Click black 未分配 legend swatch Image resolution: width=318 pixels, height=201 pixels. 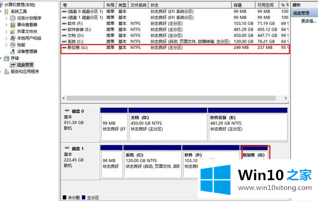(64, 197)
